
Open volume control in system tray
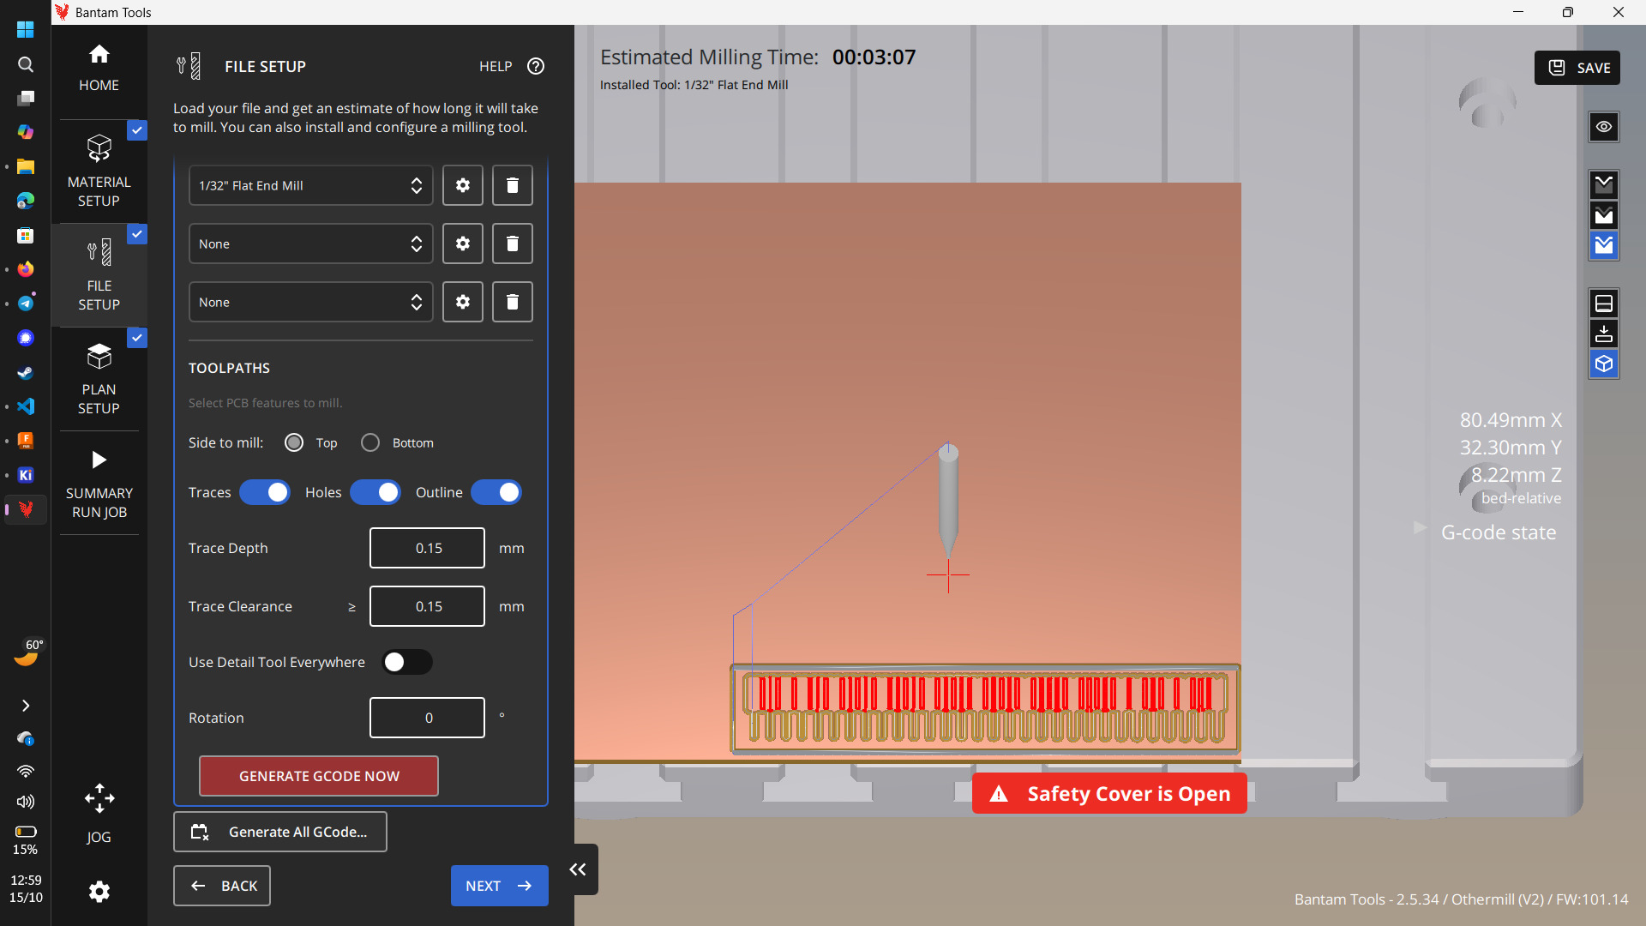26,802
